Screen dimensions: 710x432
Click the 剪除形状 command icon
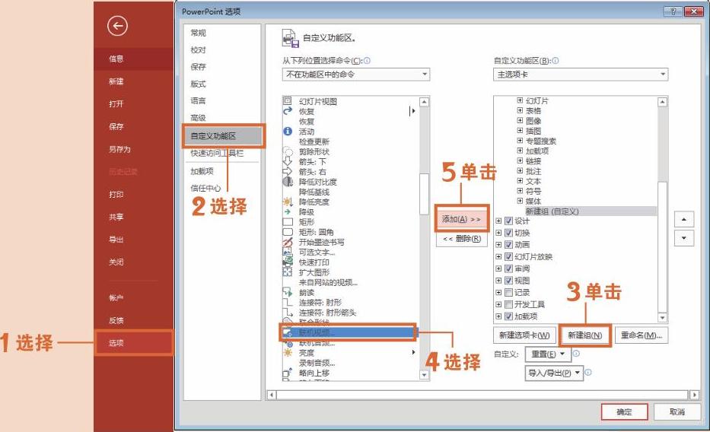[x=288, y=151]
